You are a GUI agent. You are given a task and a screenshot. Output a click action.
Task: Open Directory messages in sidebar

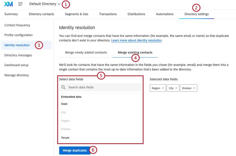18,55
